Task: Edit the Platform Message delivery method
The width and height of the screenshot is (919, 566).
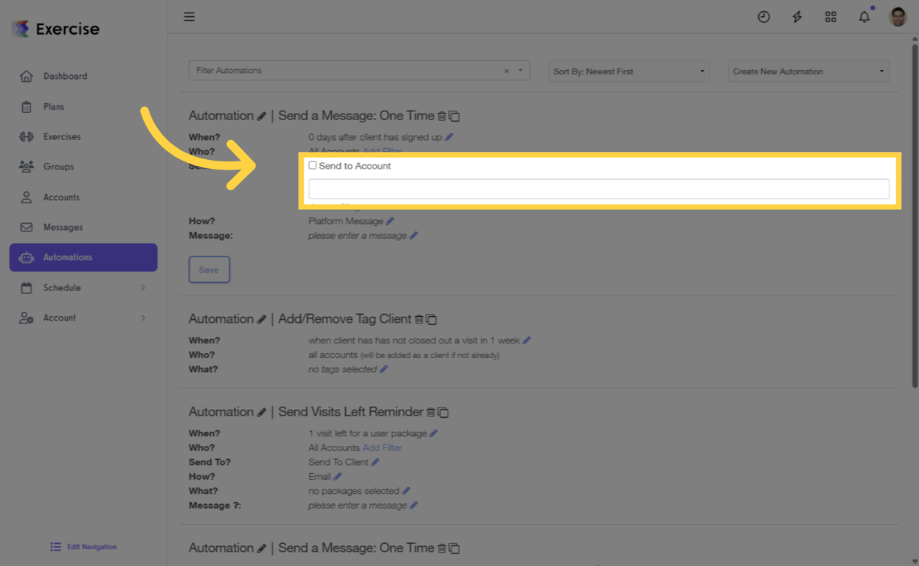Action: point(390,221)
